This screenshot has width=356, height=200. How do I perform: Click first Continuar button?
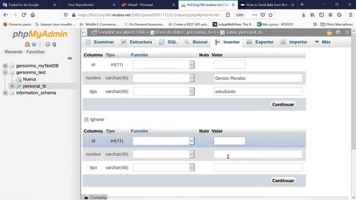click(283, 104)
